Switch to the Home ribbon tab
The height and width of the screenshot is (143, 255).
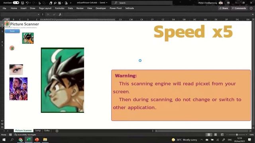pos(14,8)
